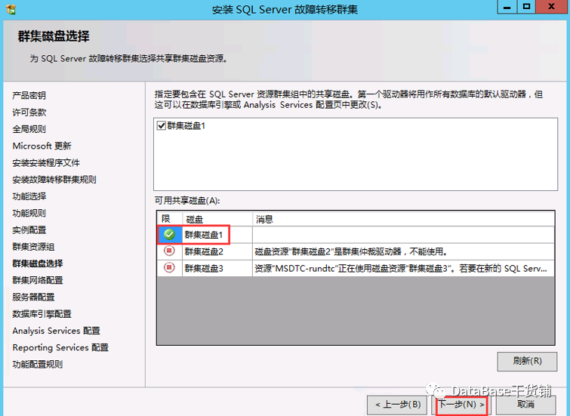The image size is (570, 416).
Task: Select 功能配置规则 step
Action: [x=38, y=364]
